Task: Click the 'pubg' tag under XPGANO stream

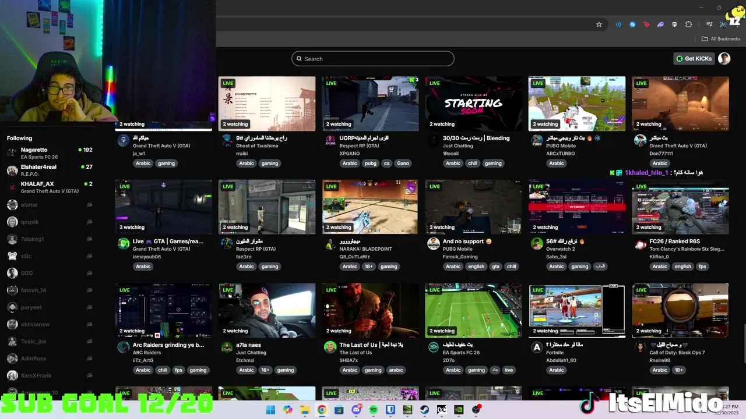Action: [371, 164]
